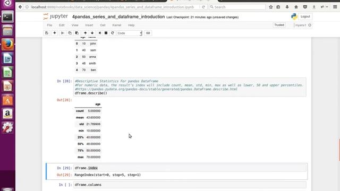Click the mean value 43.600000

pyautogui.click(x=93, y=117)
